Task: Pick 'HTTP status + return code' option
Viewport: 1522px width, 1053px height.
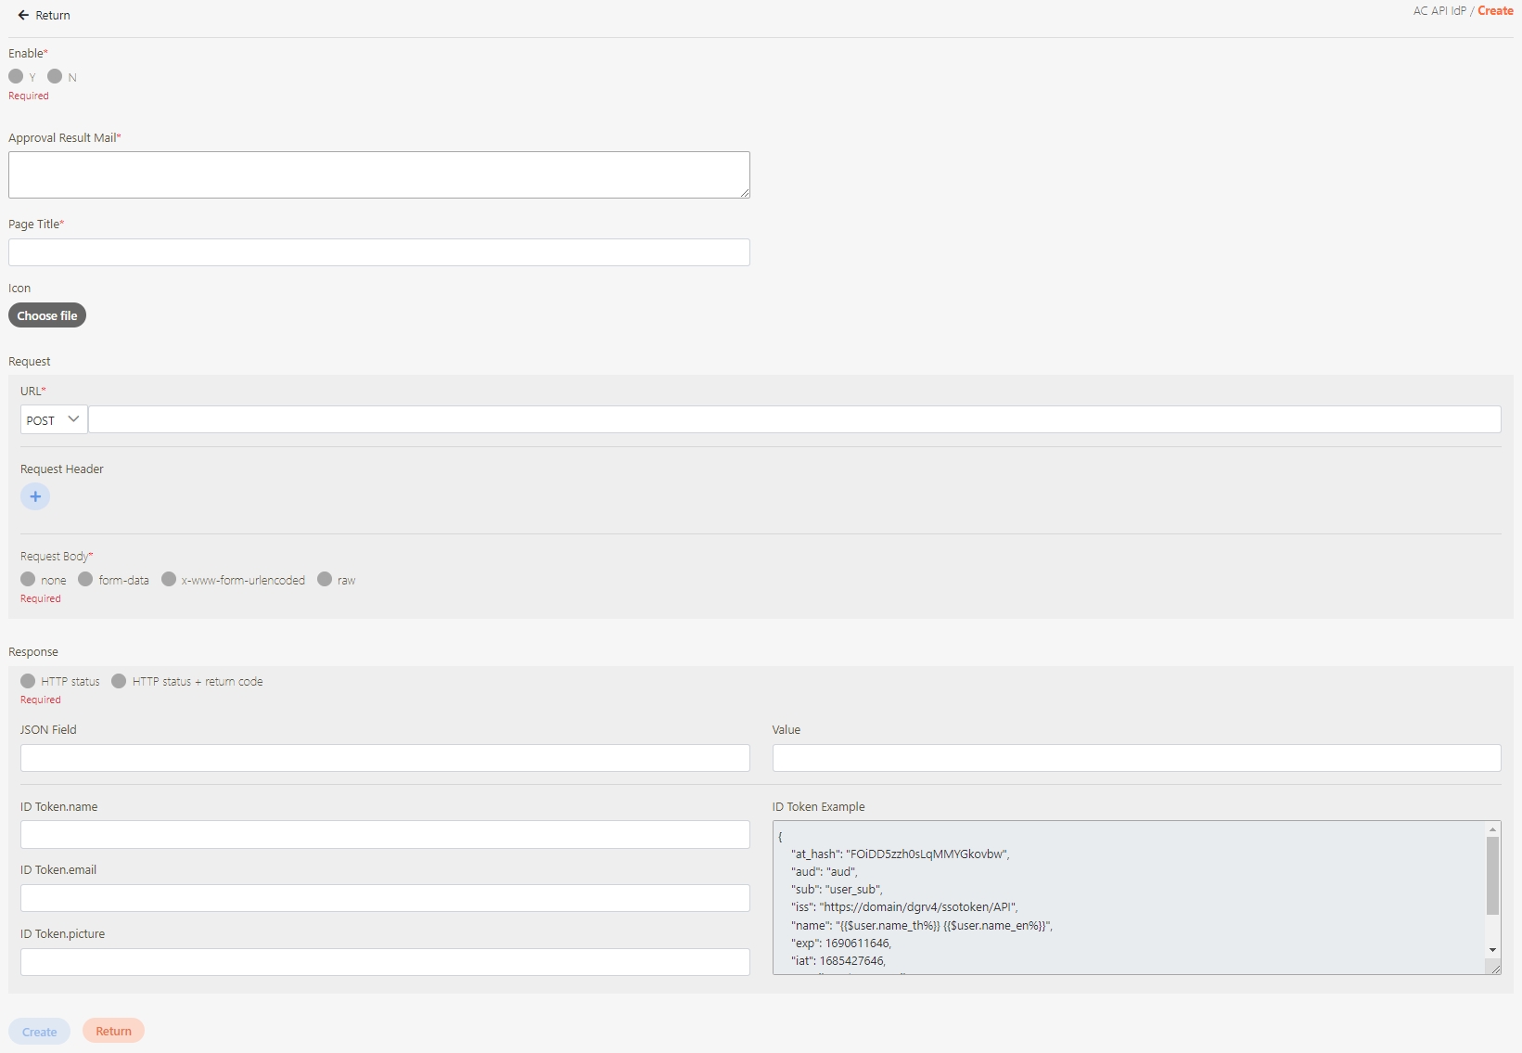Action: coord(119,681)
